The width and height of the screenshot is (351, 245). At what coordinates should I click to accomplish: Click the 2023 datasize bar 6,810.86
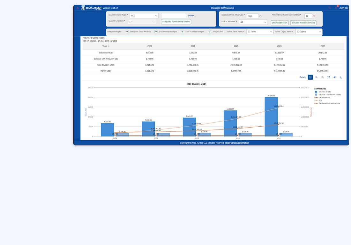tap(108, 130)
